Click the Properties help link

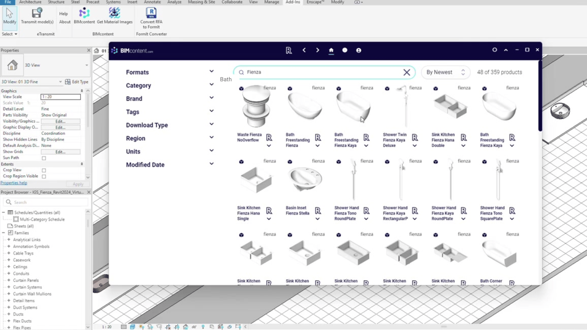(x=14, y=183)
